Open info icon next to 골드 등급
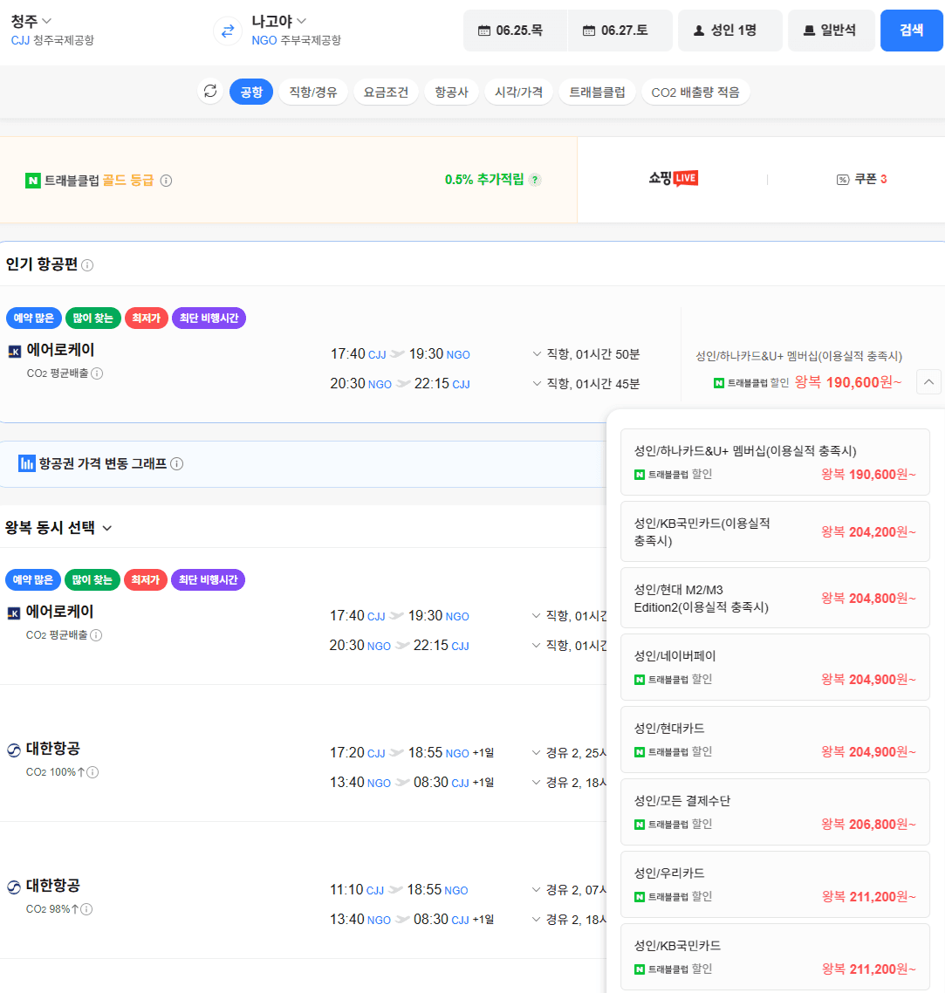 pos(166,181)
